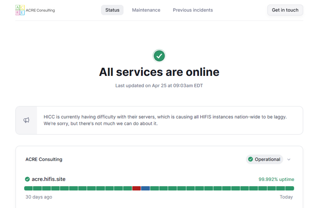Select the blue uptime bar segment

click(145, 188)
